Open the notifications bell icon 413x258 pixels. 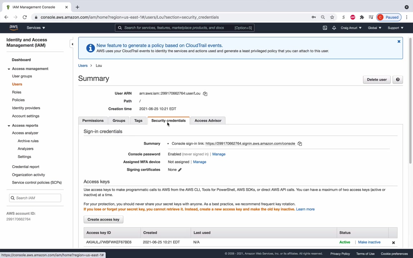334,28
